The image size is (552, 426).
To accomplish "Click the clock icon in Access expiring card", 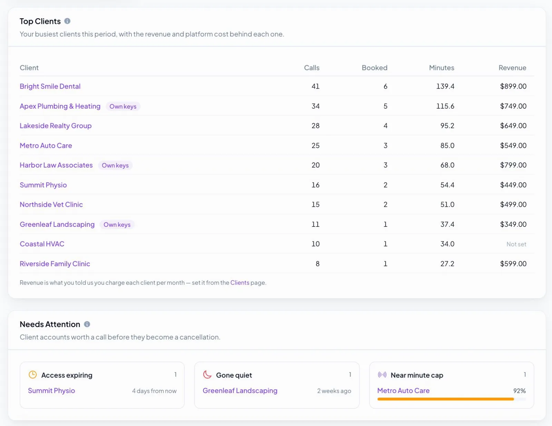I will [x=32, y=375].
